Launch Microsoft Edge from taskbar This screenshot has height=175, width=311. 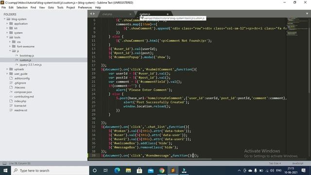click(x=117, y=171)
